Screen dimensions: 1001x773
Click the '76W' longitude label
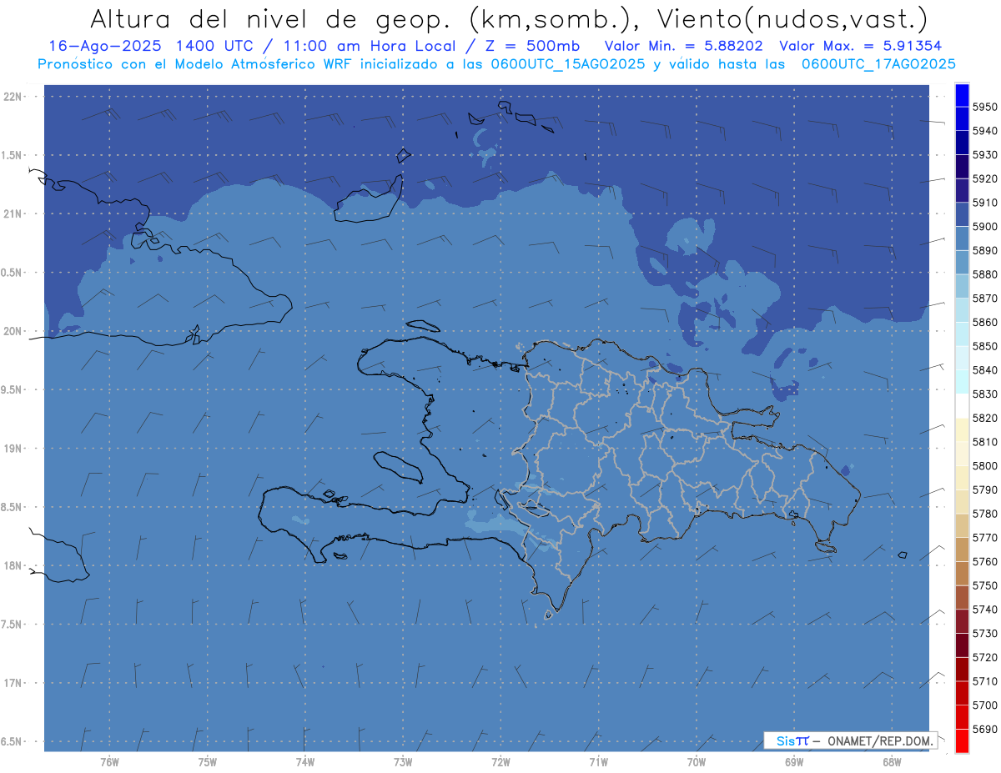[x=109, y=762]
